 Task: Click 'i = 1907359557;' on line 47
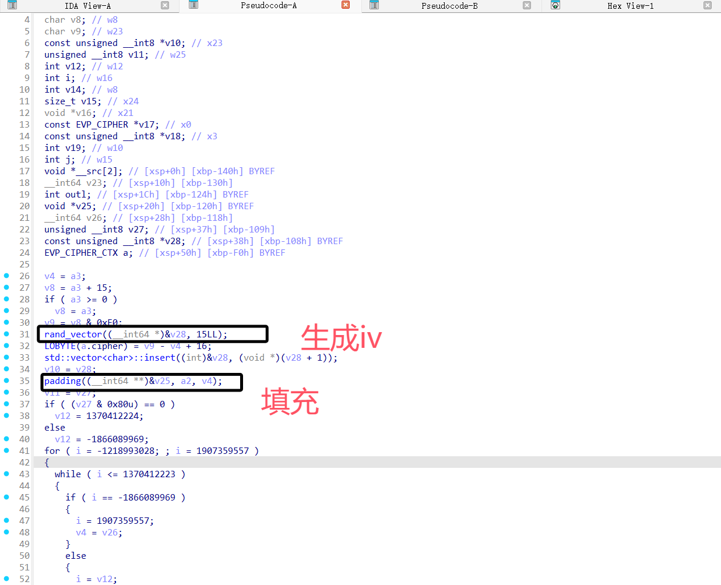[x=115, y=521]
